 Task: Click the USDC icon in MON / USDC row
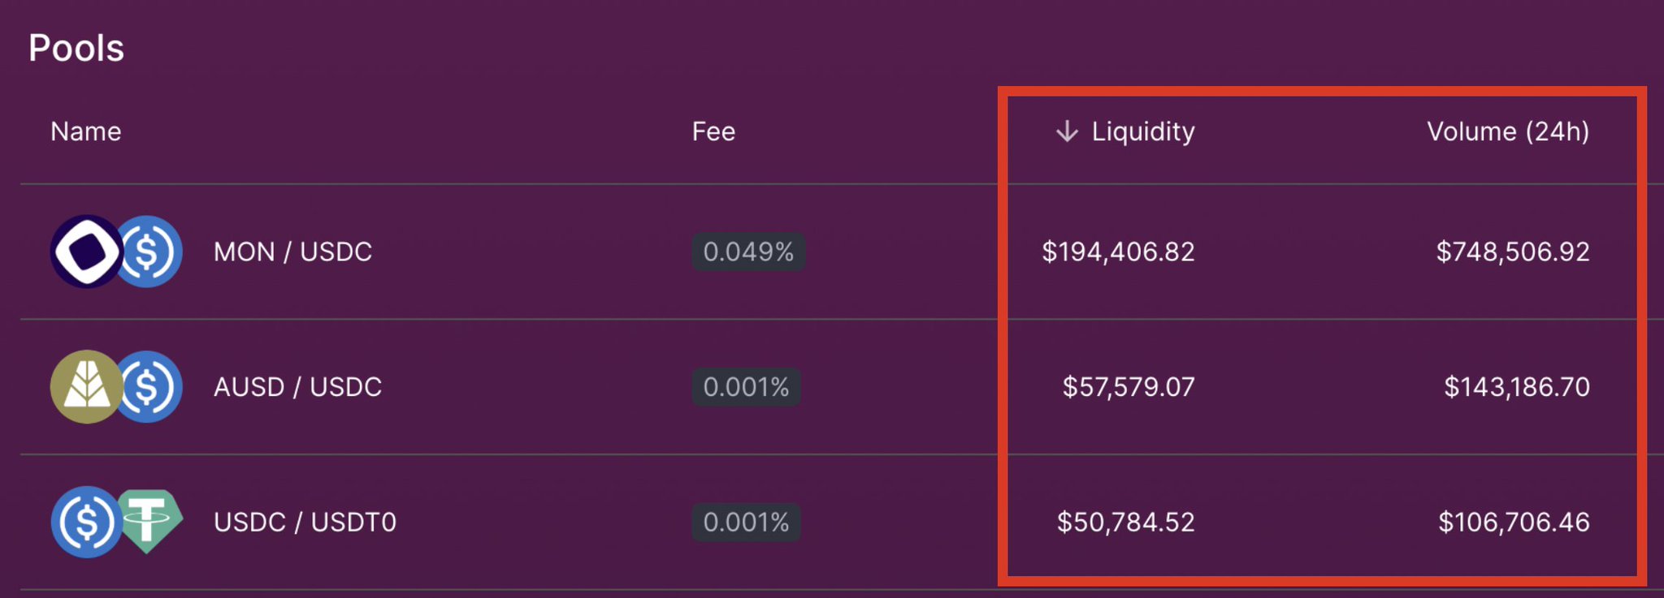[152, 252]
